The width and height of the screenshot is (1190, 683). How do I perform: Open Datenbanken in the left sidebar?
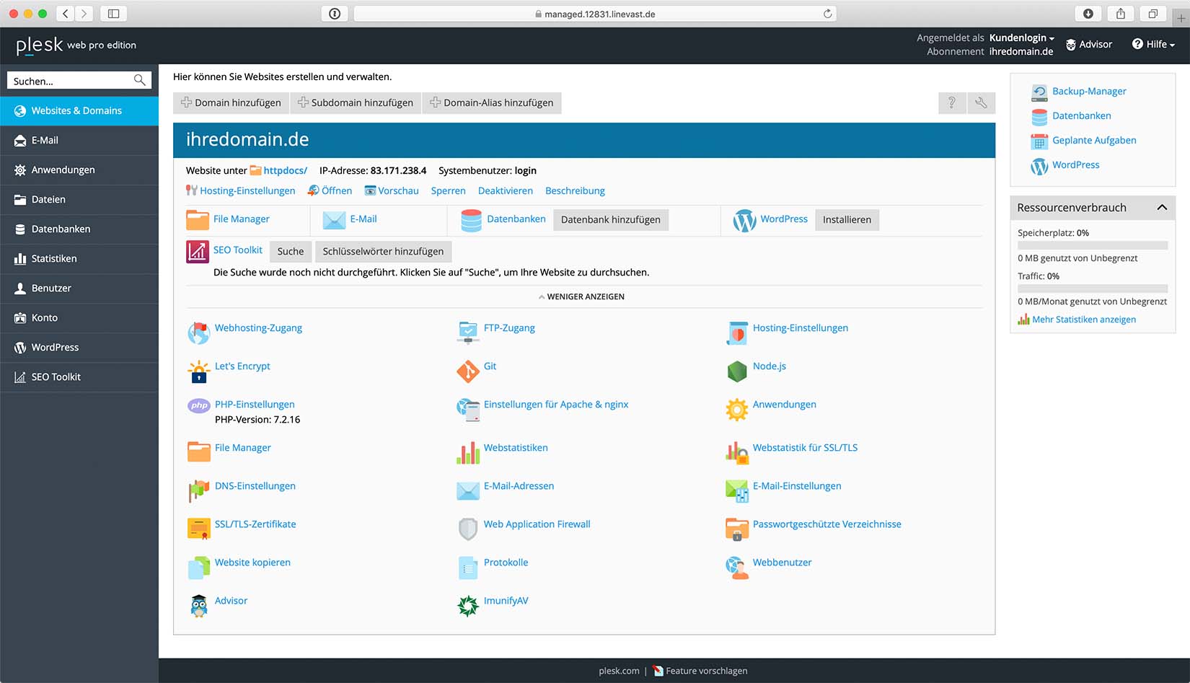pyautogui.click(x=79, y=229)
